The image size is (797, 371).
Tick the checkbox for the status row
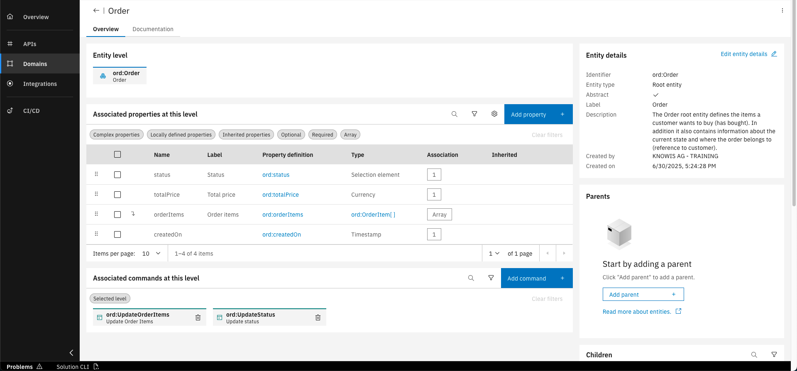pyautogui.click(x=117, y=175)
